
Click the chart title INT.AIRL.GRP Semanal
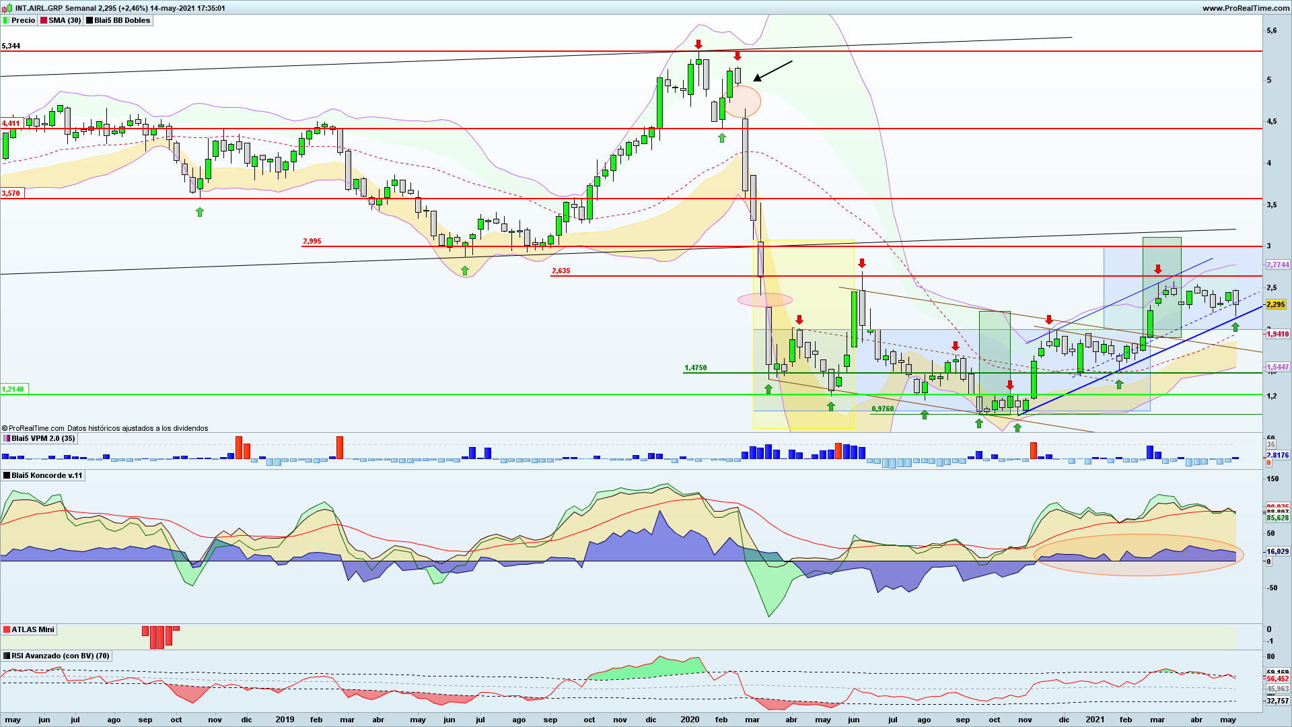[56, 8]
